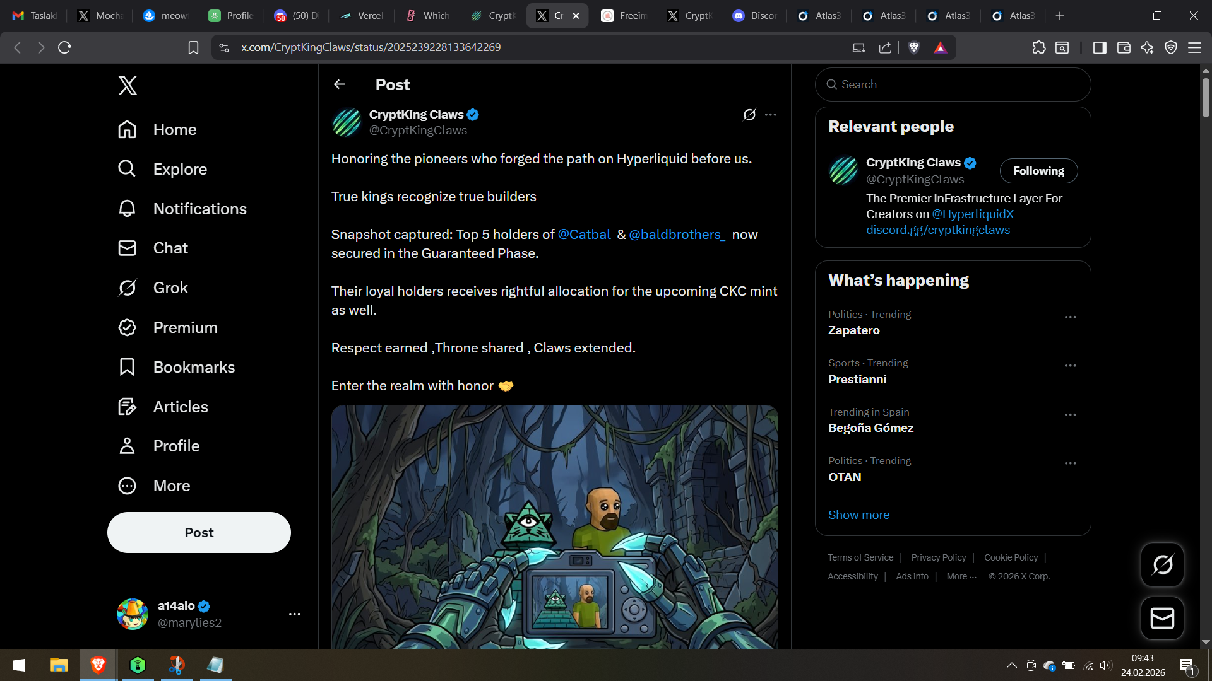Go back using the post back arrow
The height and width of the screenshot is (681, 1212).
(340, 84)
